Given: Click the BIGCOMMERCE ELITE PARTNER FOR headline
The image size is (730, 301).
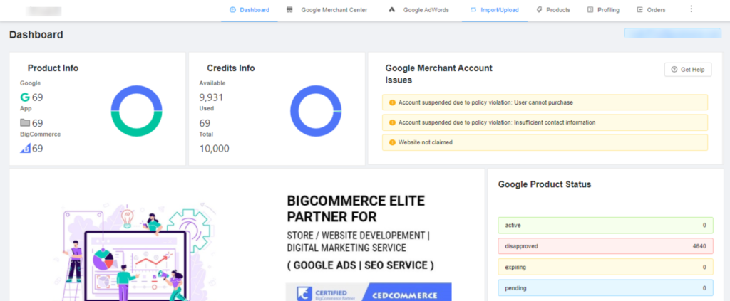Looking at the screenshot, I should (x=356, y=208).
